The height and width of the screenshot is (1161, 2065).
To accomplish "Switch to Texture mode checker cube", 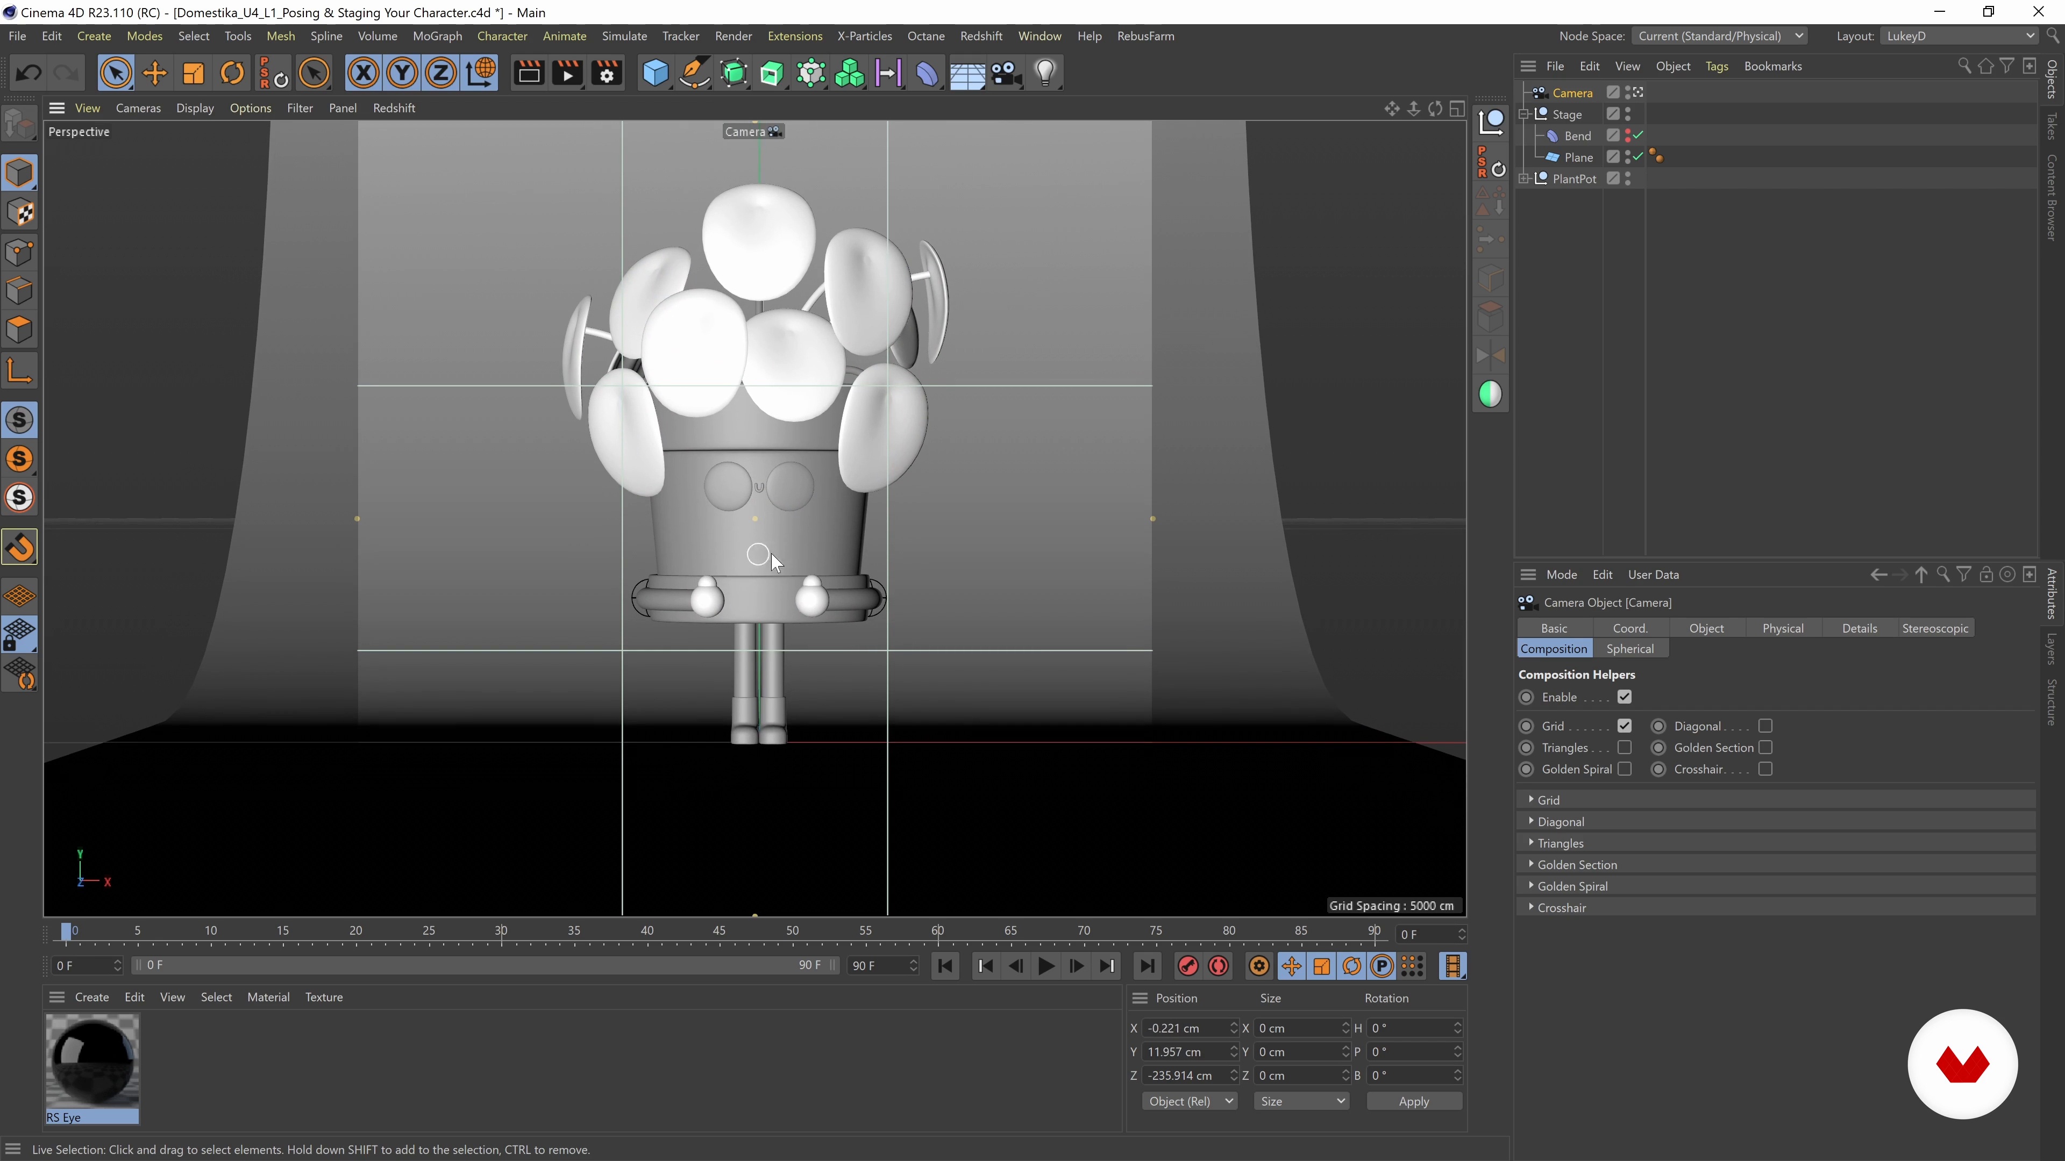I will click(20, 212).
